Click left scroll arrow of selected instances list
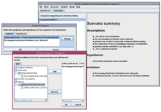The width and height of the screenshot is (161, 112). [63, 101]
